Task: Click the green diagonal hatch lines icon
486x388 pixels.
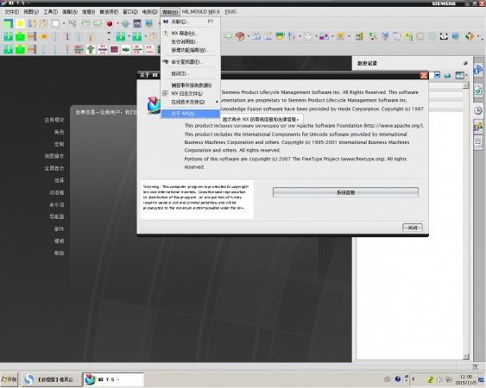Action: 432,36
